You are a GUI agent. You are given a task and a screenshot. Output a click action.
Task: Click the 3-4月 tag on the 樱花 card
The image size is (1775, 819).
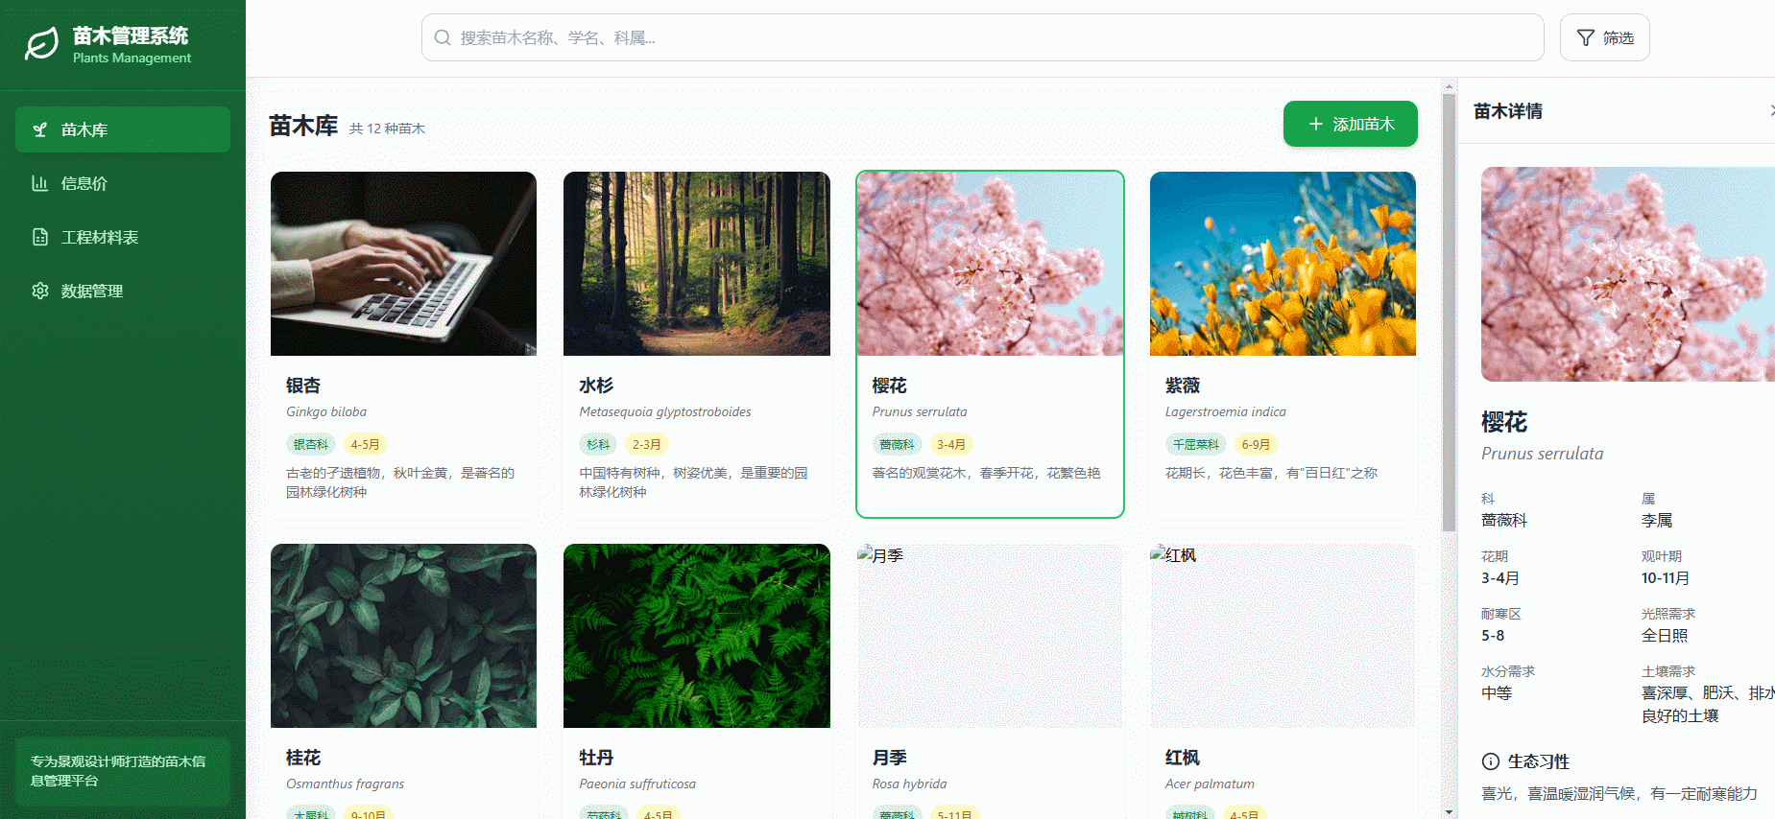951,444
